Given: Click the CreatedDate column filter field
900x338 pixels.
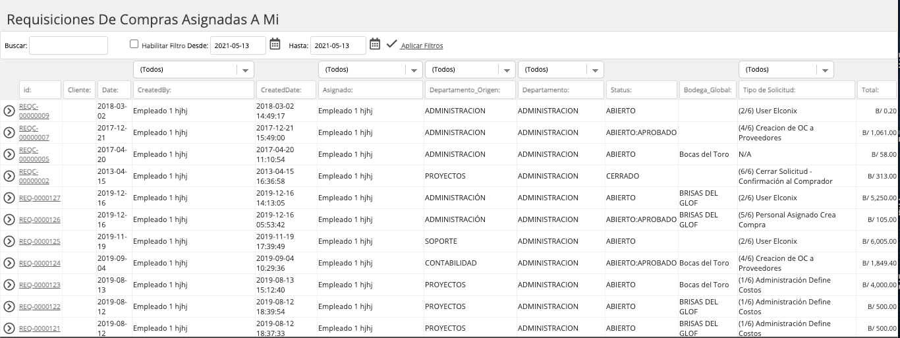Looking at the screenshot, I should pos(286,90).
